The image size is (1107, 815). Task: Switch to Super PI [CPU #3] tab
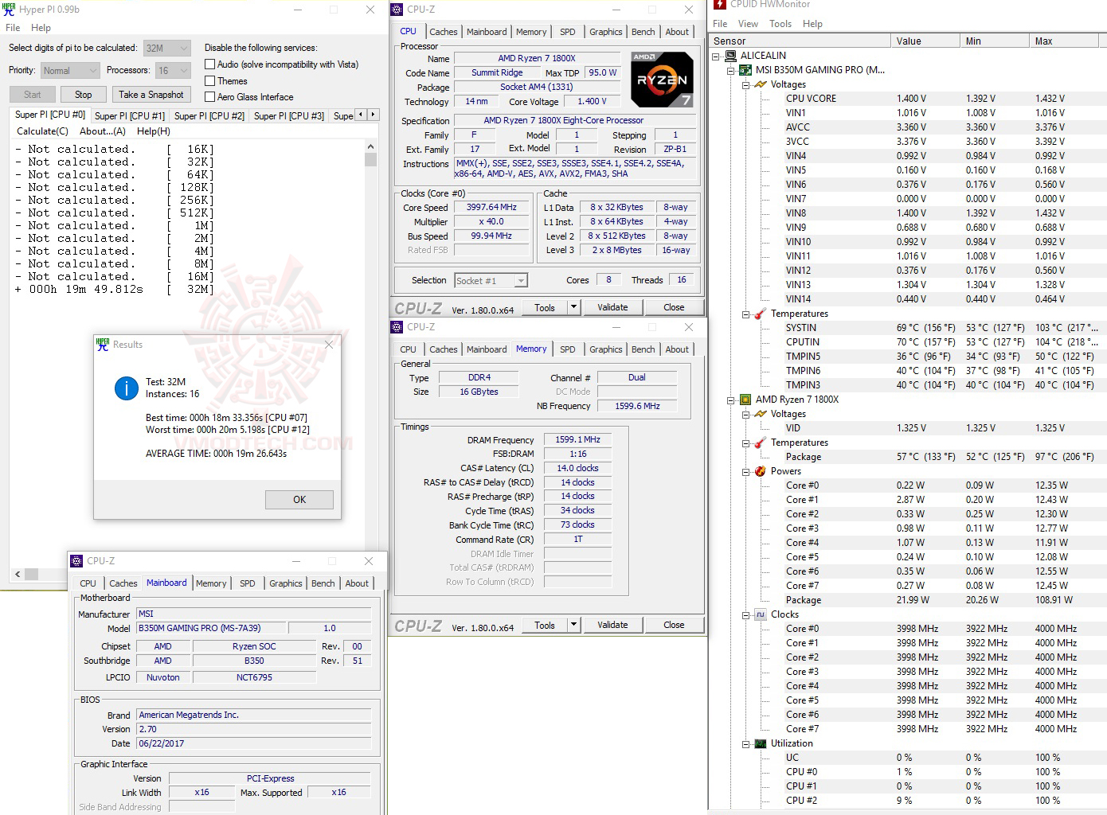tap(288, 116)
